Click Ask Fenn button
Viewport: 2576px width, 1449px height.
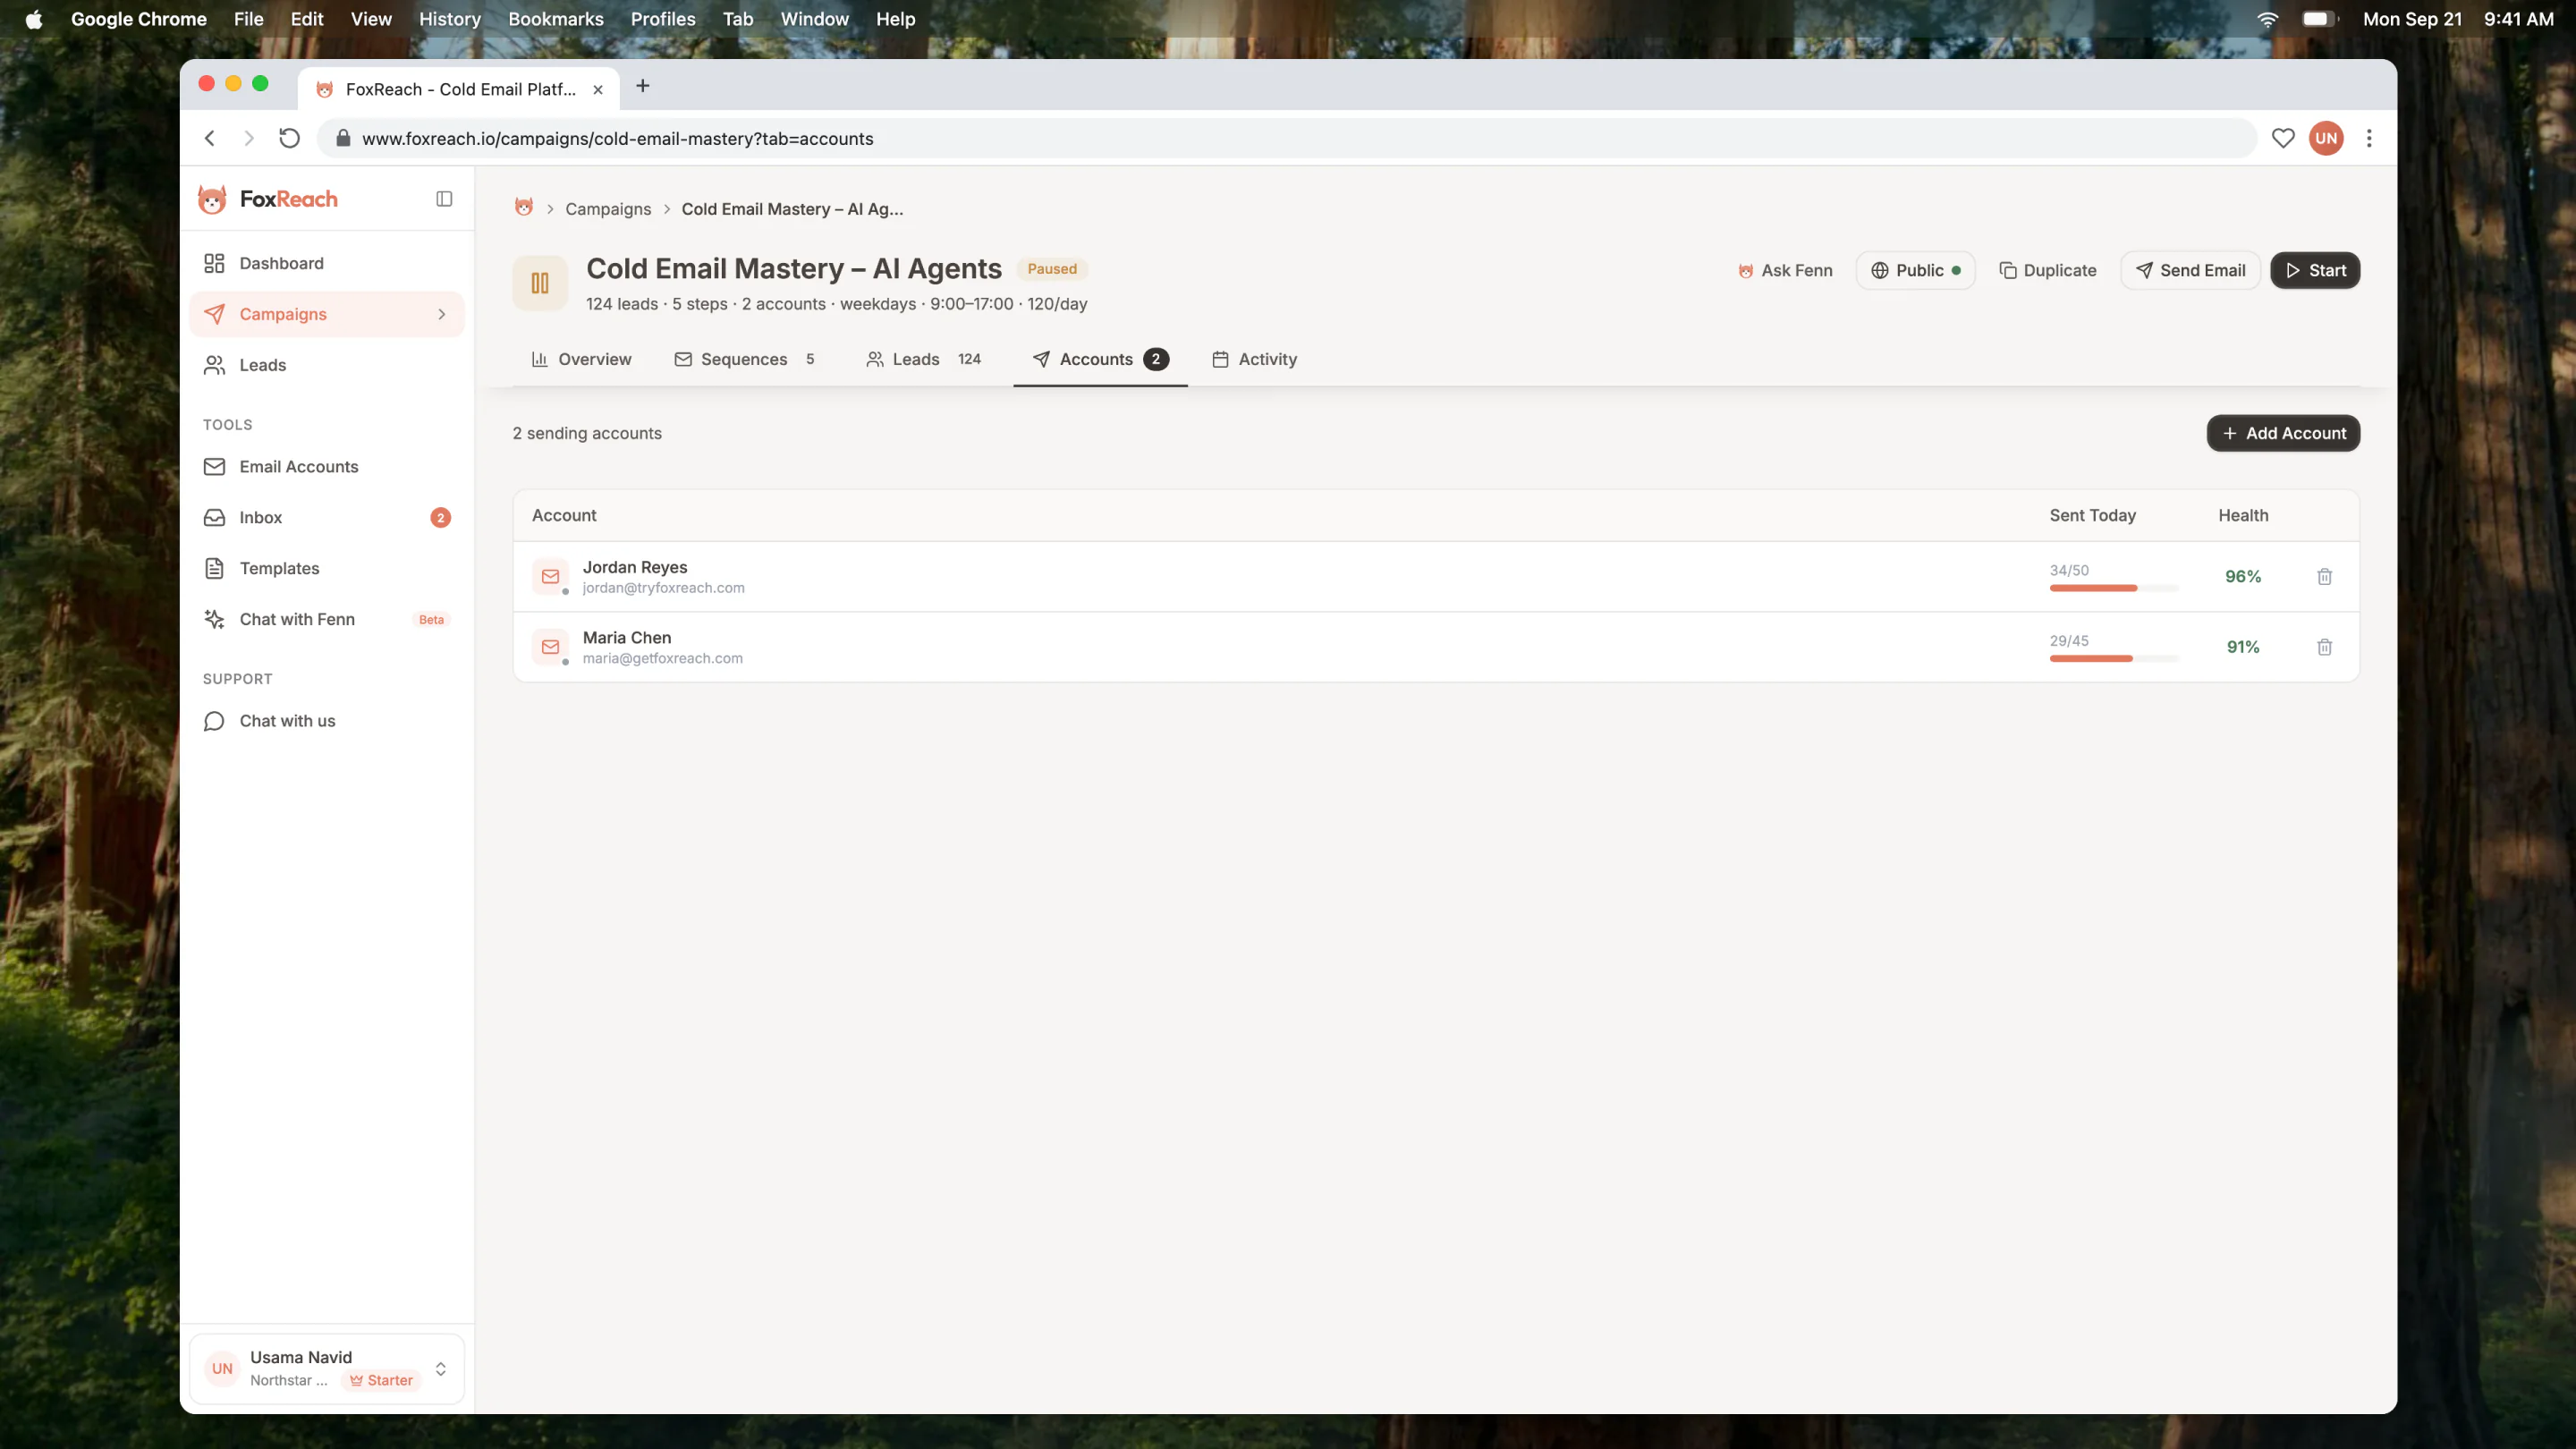1785,270
